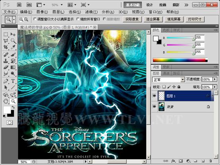Open the 滤镜(T) menu
The height and width of the screenshot is (165, 220).
click(x=91, y=12)
